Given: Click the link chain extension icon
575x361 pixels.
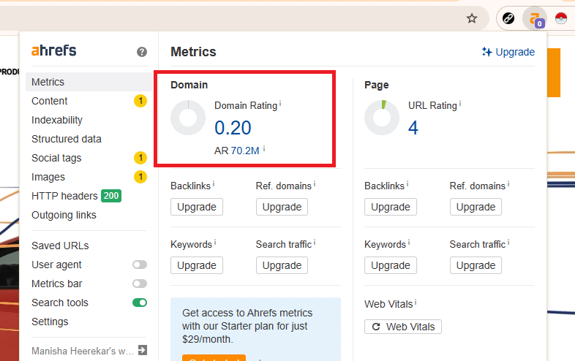Looking at the screenshot, I should (x=508, y=18).
